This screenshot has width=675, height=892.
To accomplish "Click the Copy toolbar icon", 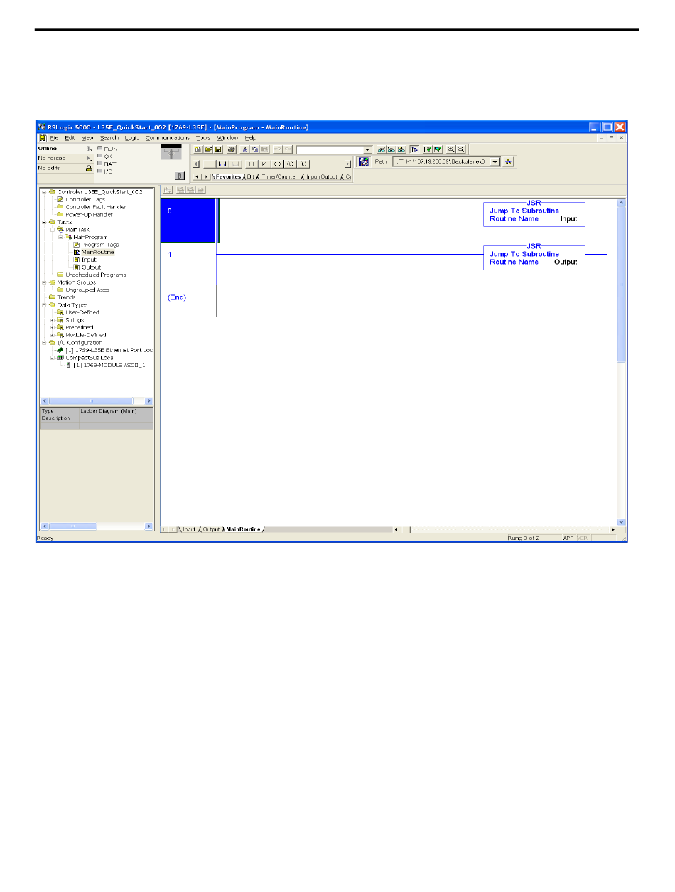I will pos(254,149).
